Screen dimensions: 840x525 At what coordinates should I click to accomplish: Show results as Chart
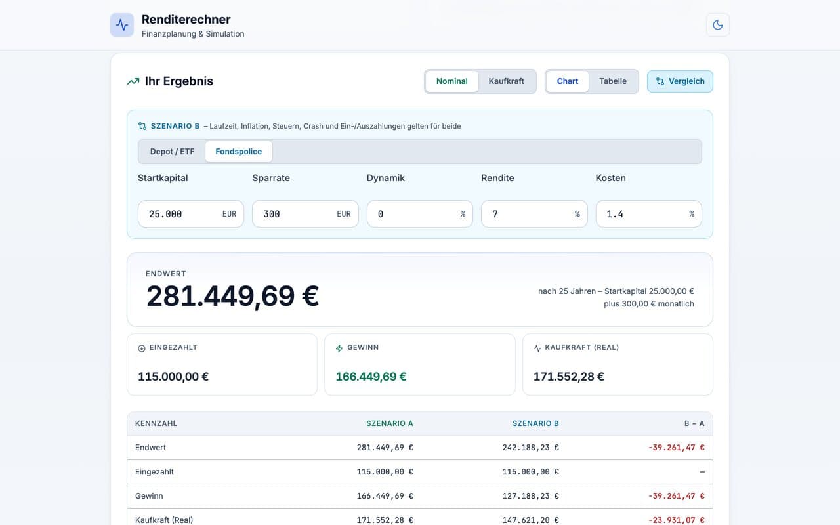568,81
